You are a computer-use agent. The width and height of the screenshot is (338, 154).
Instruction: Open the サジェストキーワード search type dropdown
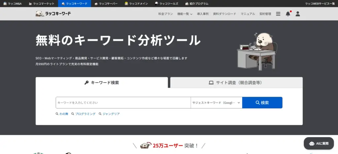(x=217, y=103)
